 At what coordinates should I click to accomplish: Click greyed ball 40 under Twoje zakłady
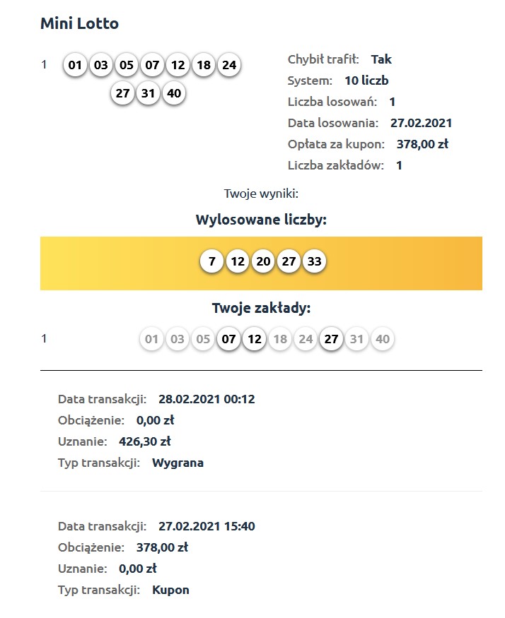(382, 339)
